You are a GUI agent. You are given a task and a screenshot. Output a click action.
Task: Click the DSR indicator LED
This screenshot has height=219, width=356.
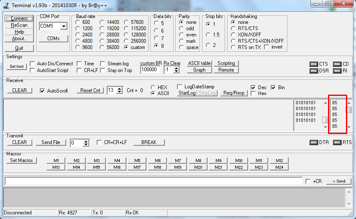pyautogui.click(x=314, y=71)
